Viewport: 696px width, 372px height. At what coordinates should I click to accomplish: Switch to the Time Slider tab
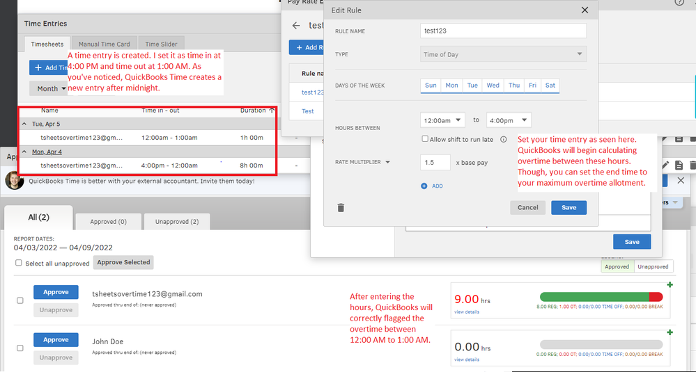tap(161, 45)
